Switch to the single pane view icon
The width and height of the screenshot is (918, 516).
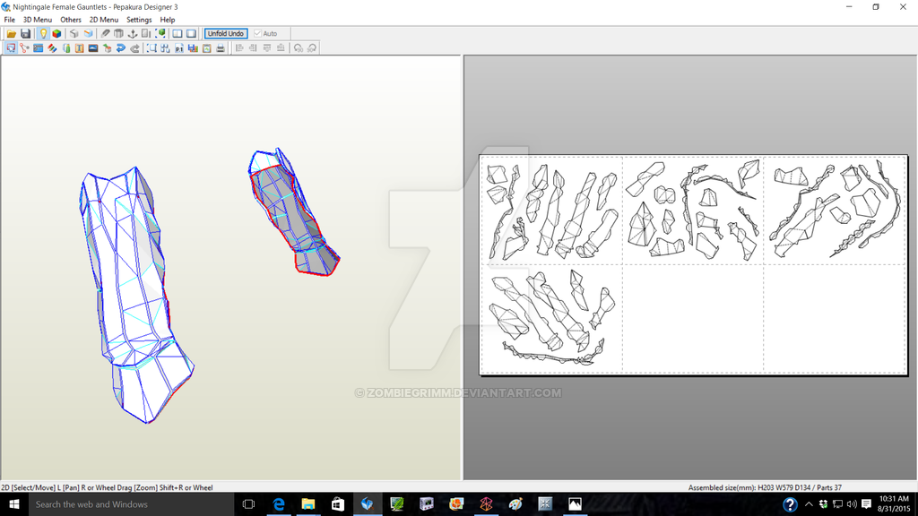click(x=192, y=34)
